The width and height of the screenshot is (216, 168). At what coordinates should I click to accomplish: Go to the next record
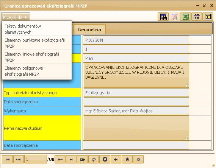[60, 159]
